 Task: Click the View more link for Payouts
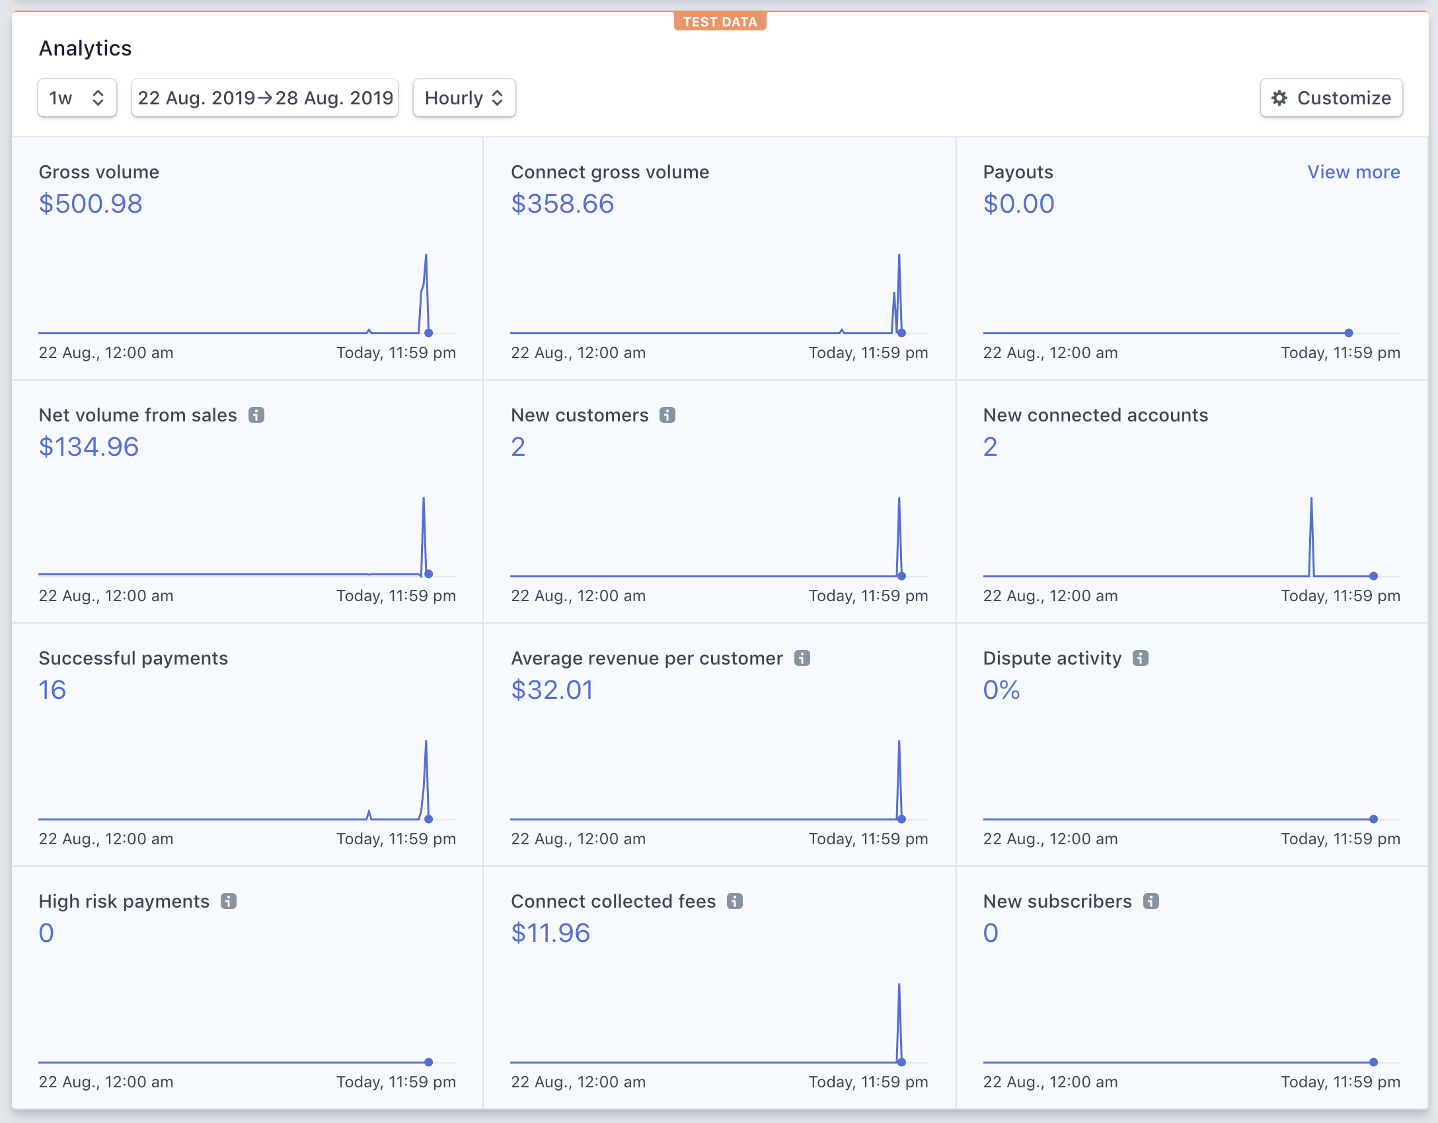[x=1353, y=172]
